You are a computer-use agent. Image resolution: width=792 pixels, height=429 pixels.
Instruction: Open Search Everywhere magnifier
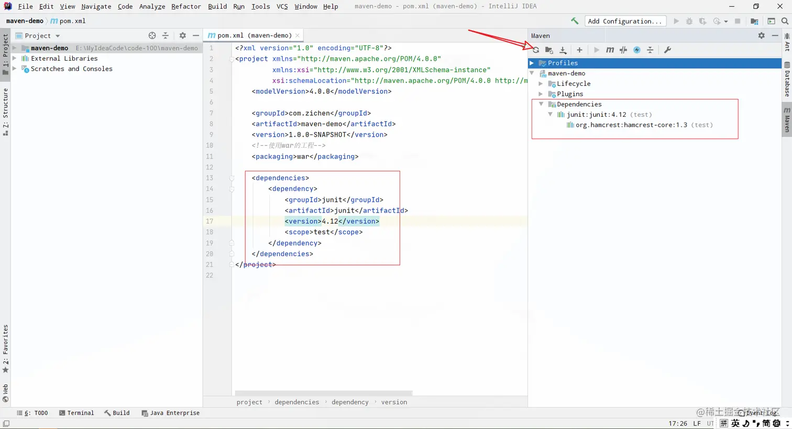[785, 21]
